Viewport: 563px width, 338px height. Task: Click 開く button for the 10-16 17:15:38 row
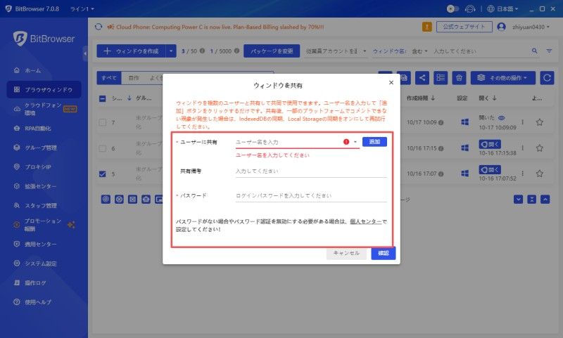tap(490, 144)
